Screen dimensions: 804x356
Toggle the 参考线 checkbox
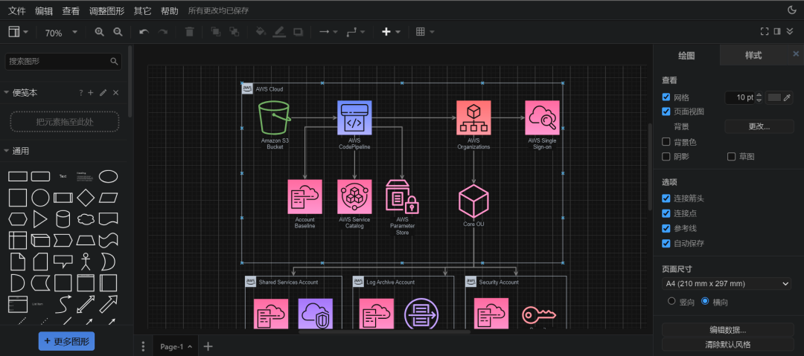[x=666, y=228]
